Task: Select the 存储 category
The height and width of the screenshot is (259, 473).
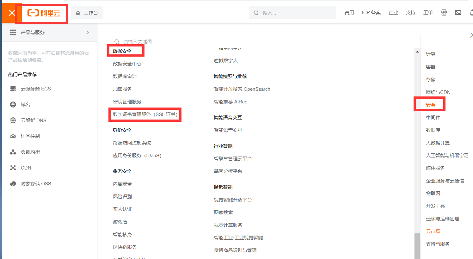Action: pyautogui.click(x=431, y=80)
